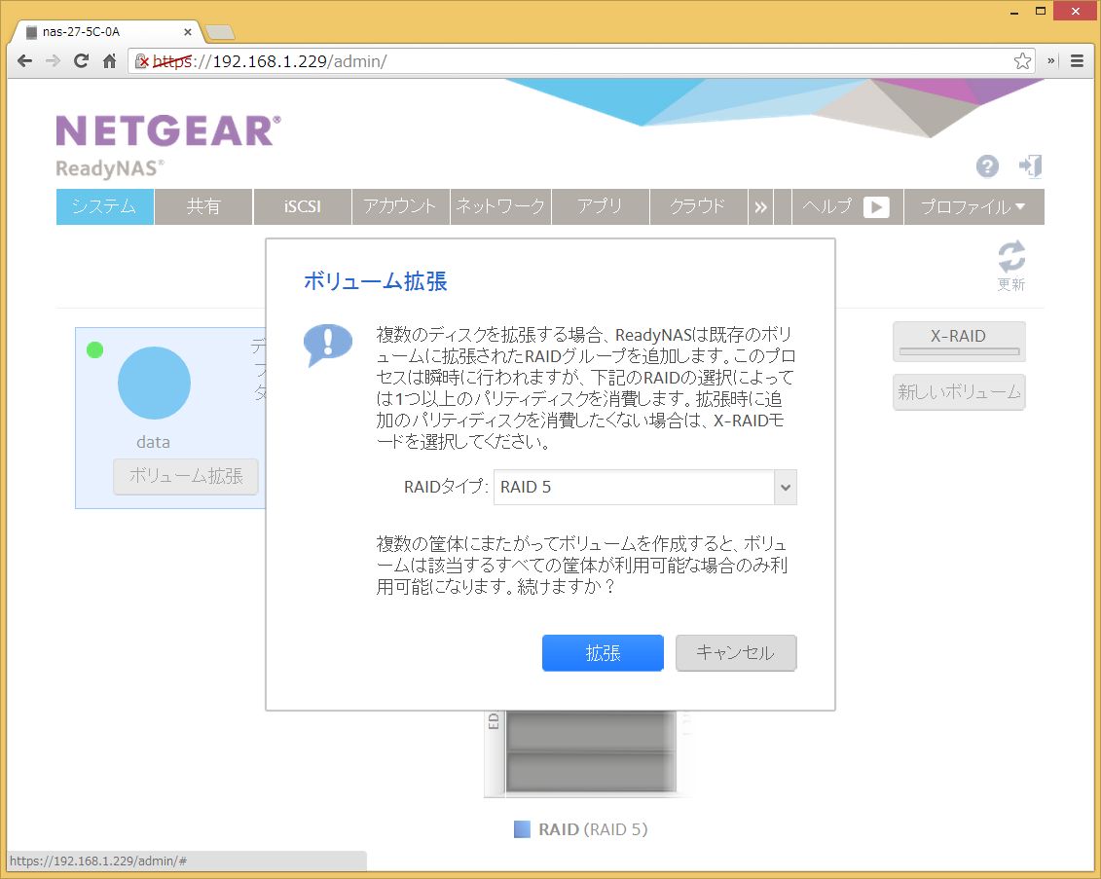Screen dimensions: 1101x879
Task: Open the 共有 tab
Action: point(203,207)
